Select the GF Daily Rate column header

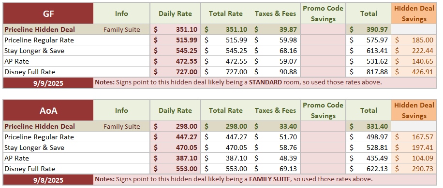point(176,13)
